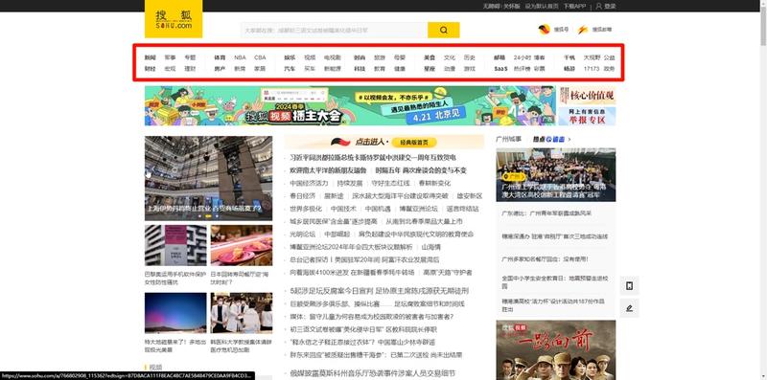The width and height of the screenshot is (767, 380).
Task: Click 登录 user login icon
Action: [x=606, y=7]
